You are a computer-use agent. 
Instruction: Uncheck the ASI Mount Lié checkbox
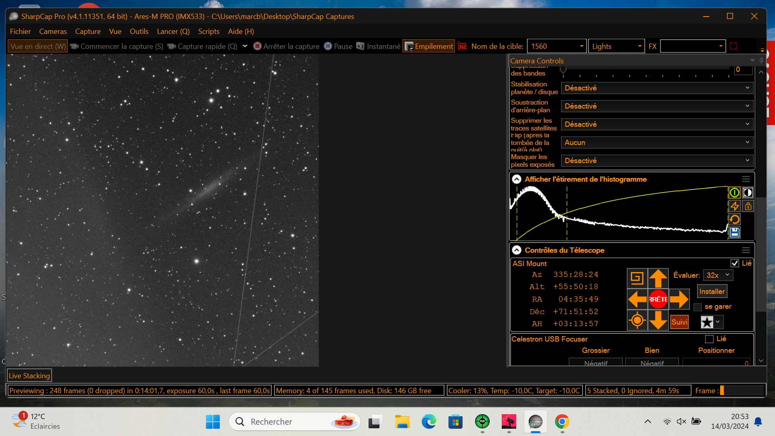pyautogui.click(x=735, y=263)
